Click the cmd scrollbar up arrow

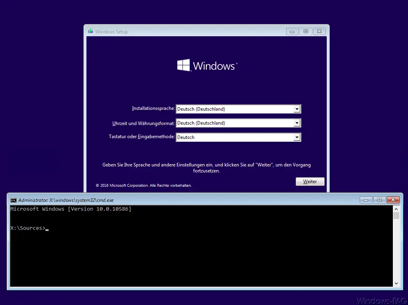396,209
